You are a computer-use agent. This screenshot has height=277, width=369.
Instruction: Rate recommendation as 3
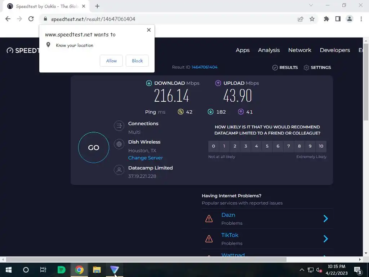245,146
